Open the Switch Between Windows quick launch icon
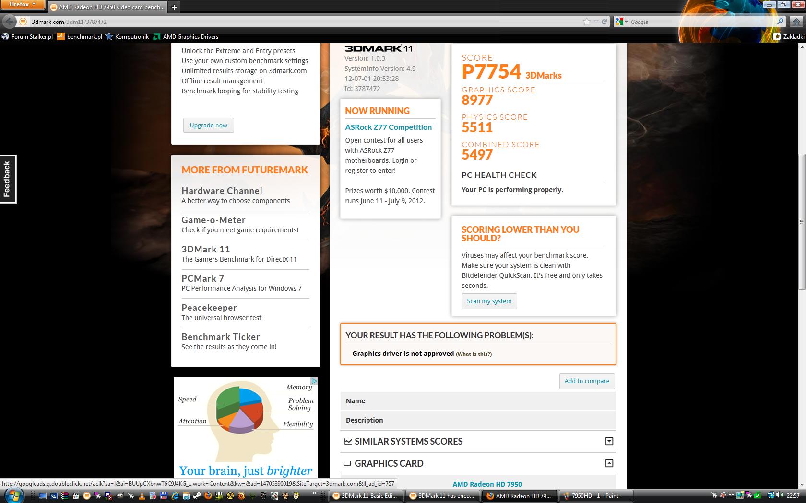 click(x=54, y=496)
